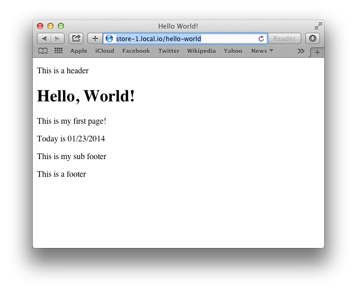The height and width of the screenshot is (287, 359).
Task: Click the "This is my sub footer" text
Action: [x=72, y=156]
